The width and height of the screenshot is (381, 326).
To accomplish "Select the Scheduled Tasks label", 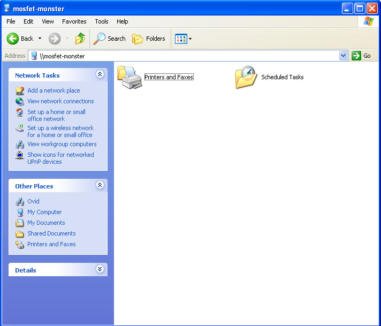I will pyautogui.click(x=283, y=77).
